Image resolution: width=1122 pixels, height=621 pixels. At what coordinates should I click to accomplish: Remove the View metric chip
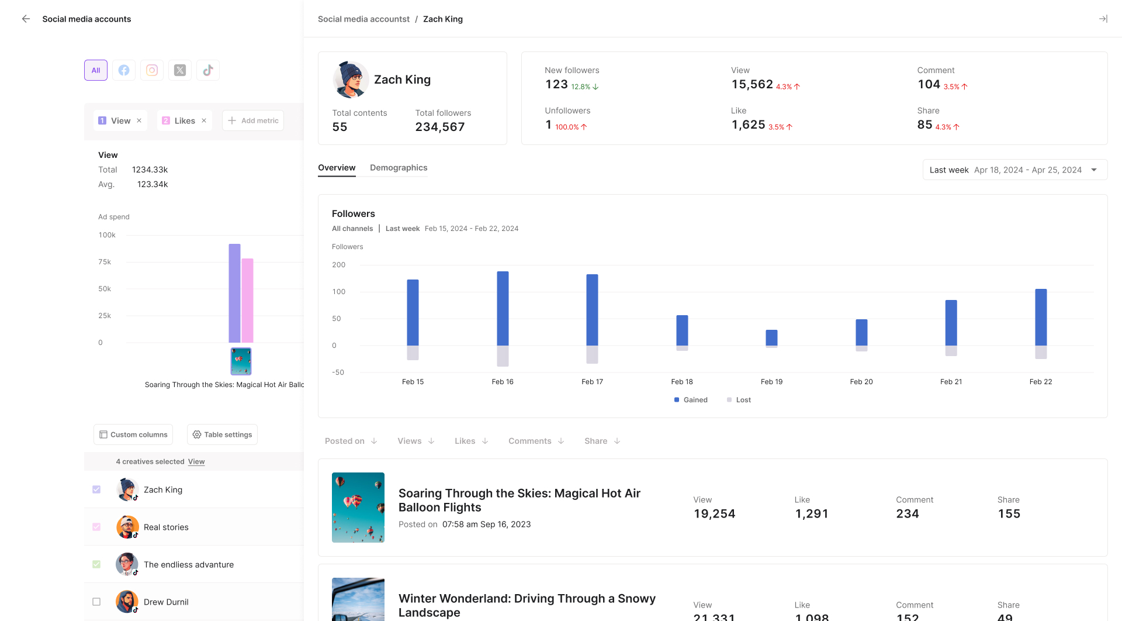pos(139,120)
